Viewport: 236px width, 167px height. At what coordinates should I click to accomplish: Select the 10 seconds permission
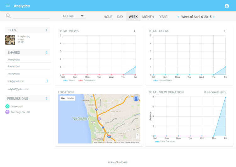17,107
